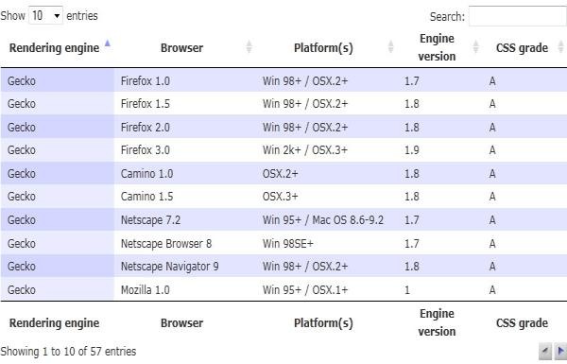Click the Browser column sort arrows
567x364 pixels.
pos(249,46)
